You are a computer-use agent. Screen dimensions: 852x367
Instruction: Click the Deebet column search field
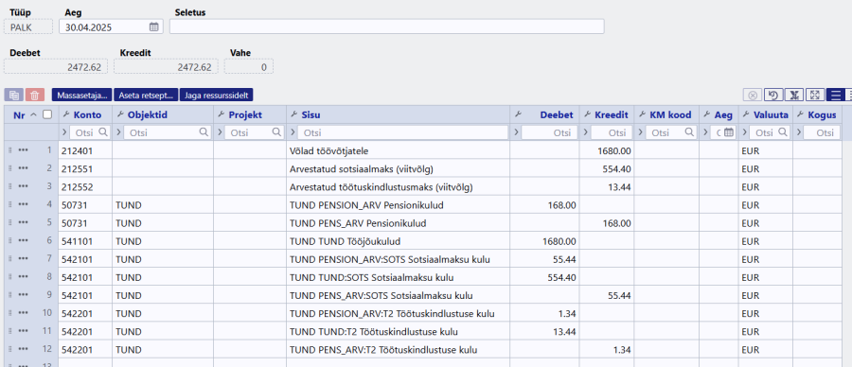point(549,132)
